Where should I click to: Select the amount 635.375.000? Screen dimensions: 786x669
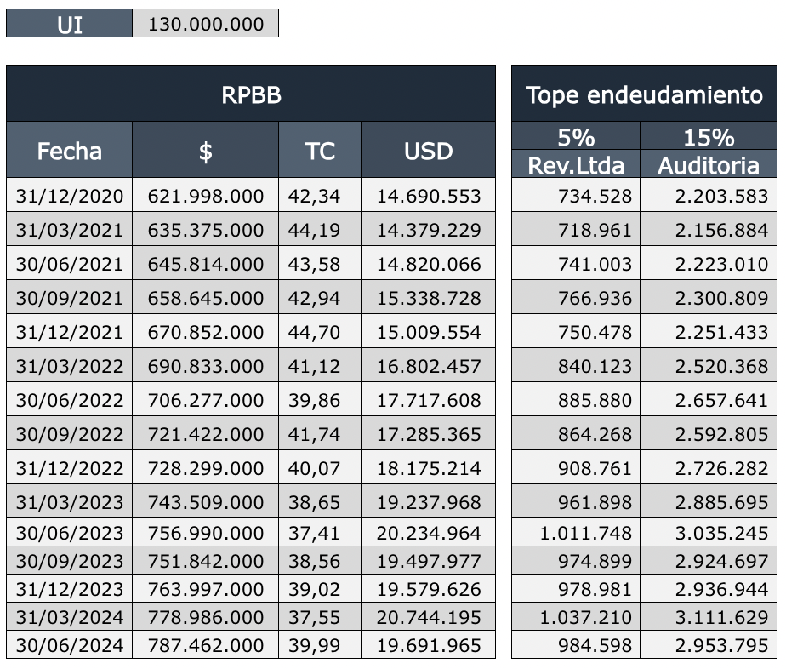click(206, 231)
